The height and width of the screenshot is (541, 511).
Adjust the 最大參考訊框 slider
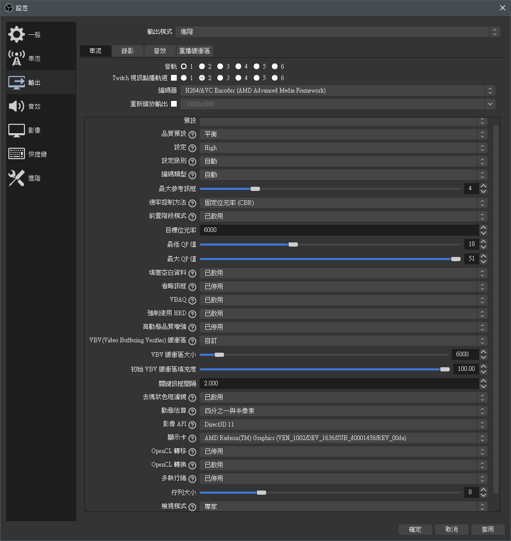coord(255,189)
